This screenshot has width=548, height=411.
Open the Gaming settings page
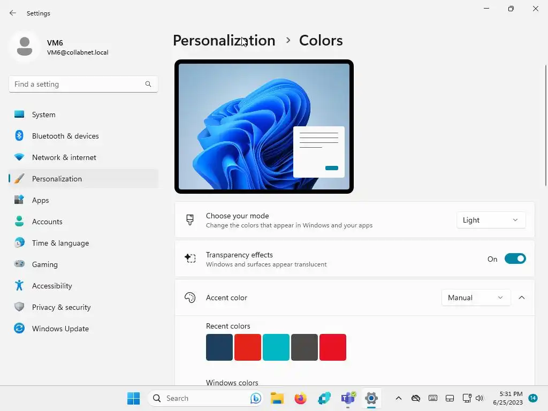pos(83,264)
